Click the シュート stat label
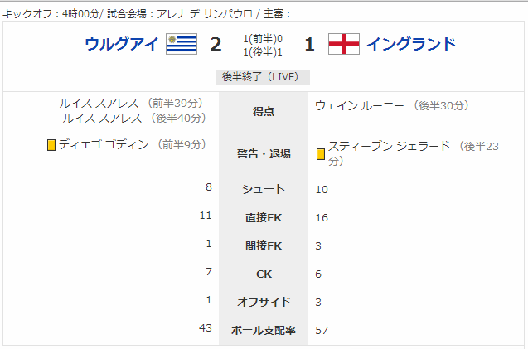 pos(264,189)
